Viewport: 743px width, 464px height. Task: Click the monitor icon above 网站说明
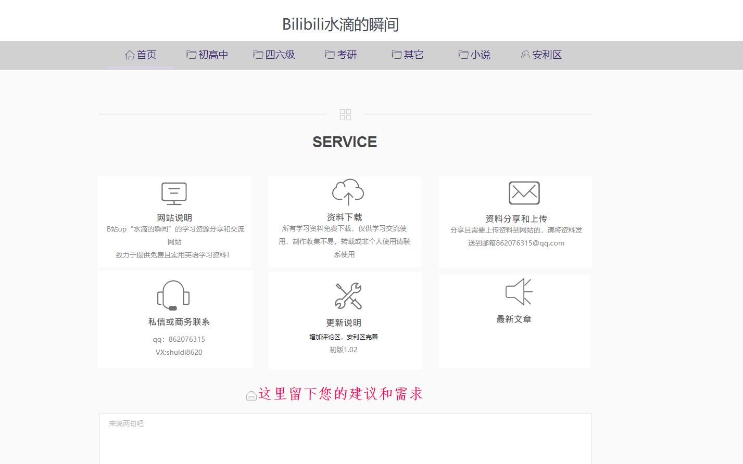(174, 194)
